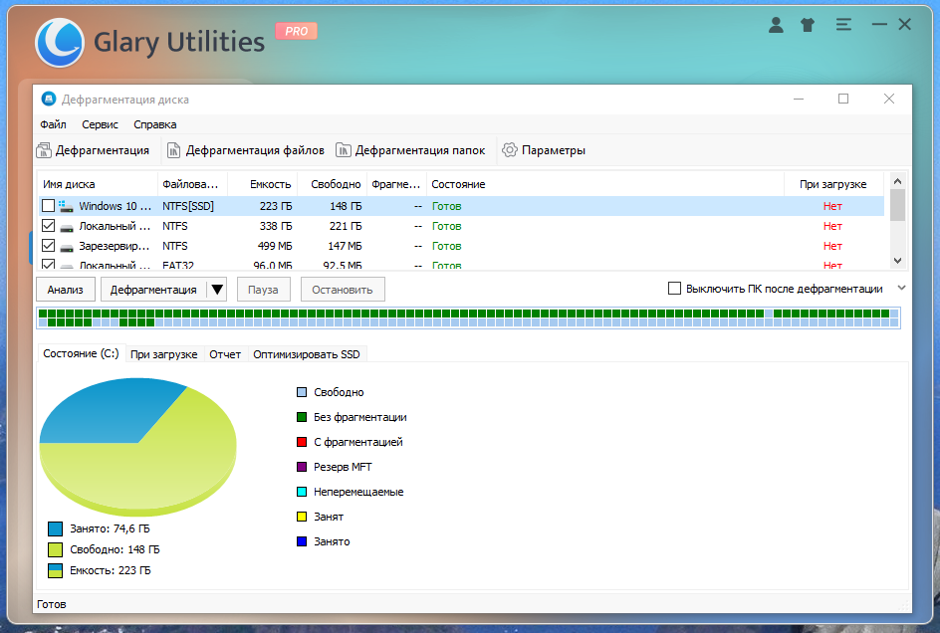Image resolution: width=940 pixels, height=633 pixels.
Task: Click Дефрагментация файлов toolbar label
Action: [x=255, y=150]
